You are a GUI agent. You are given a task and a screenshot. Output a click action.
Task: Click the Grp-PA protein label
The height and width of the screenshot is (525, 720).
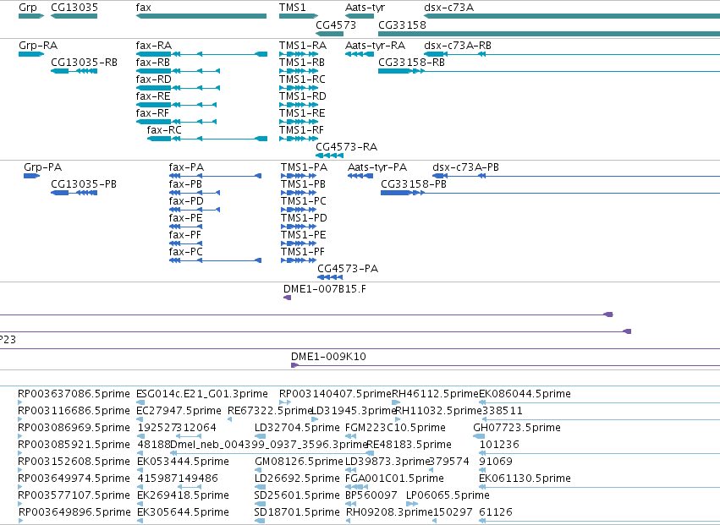click(42, 167)
